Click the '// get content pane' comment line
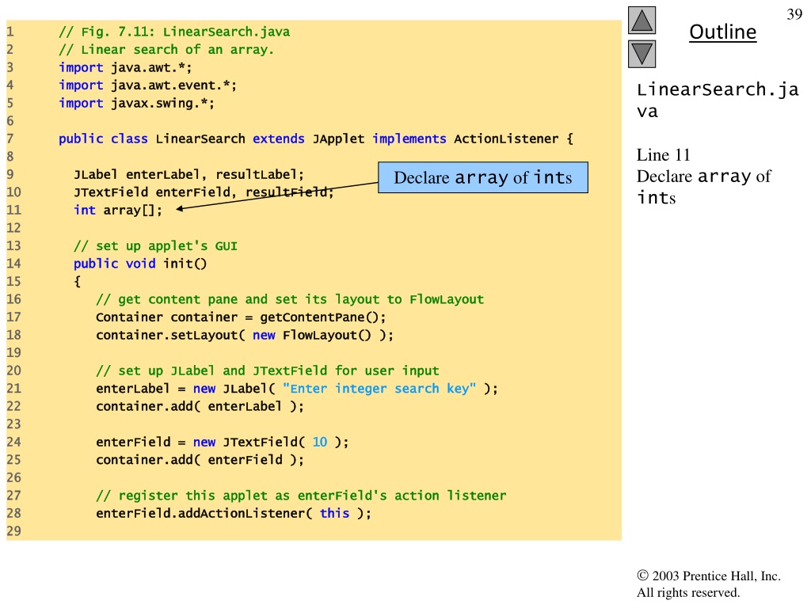 [x=290, y=299]
